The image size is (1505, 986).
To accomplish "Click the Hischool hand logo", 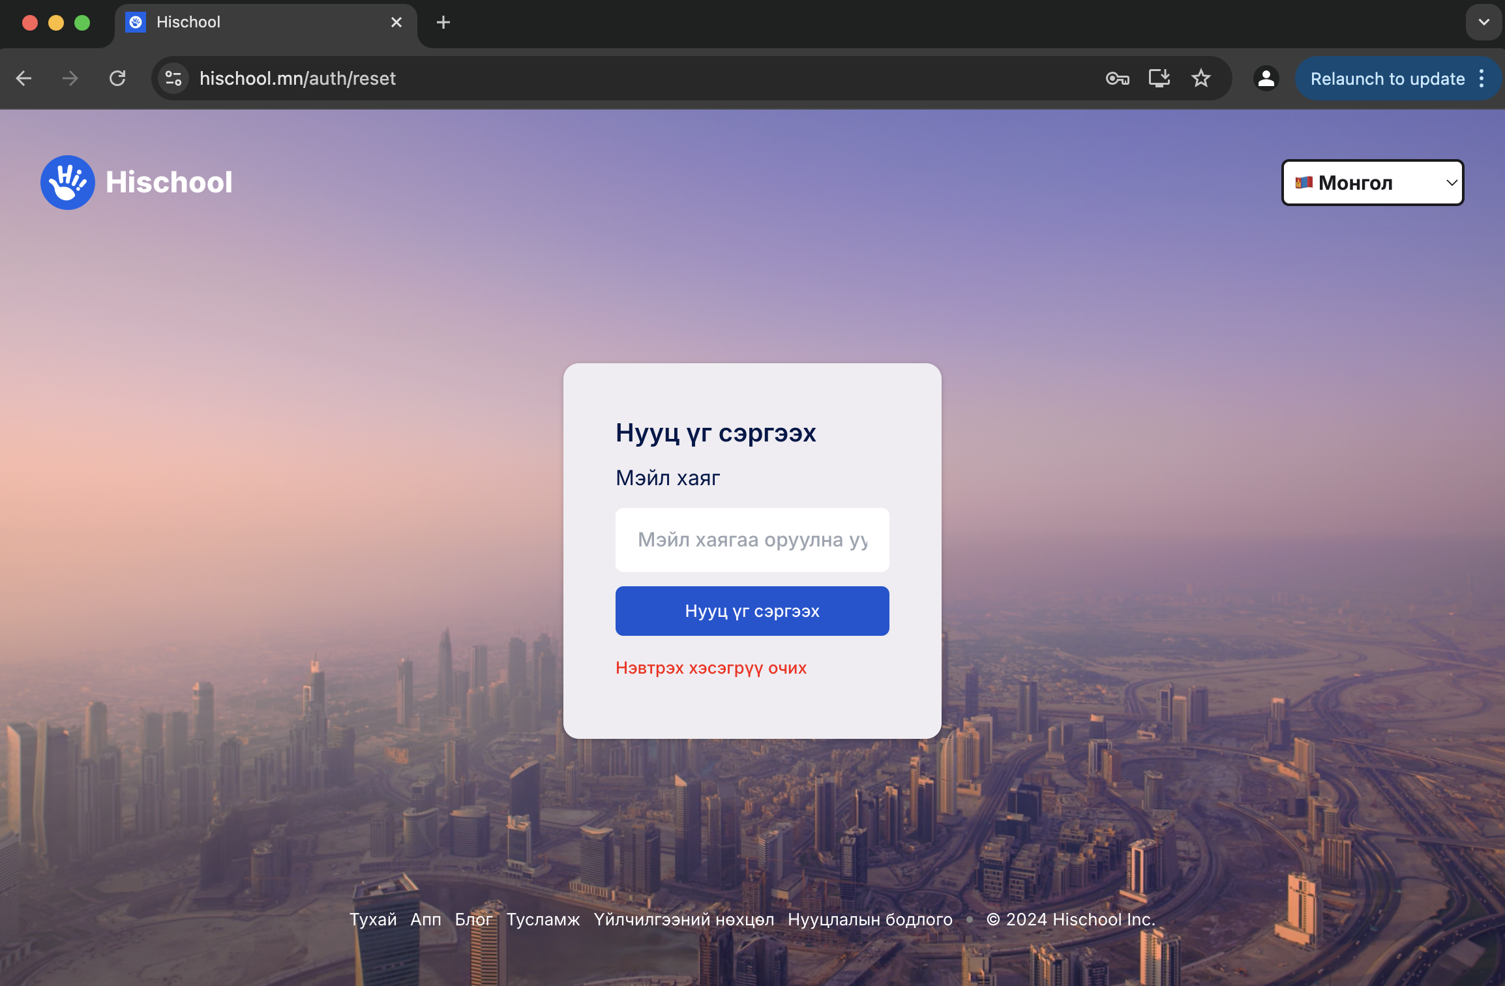I will [x=67, y=182].
